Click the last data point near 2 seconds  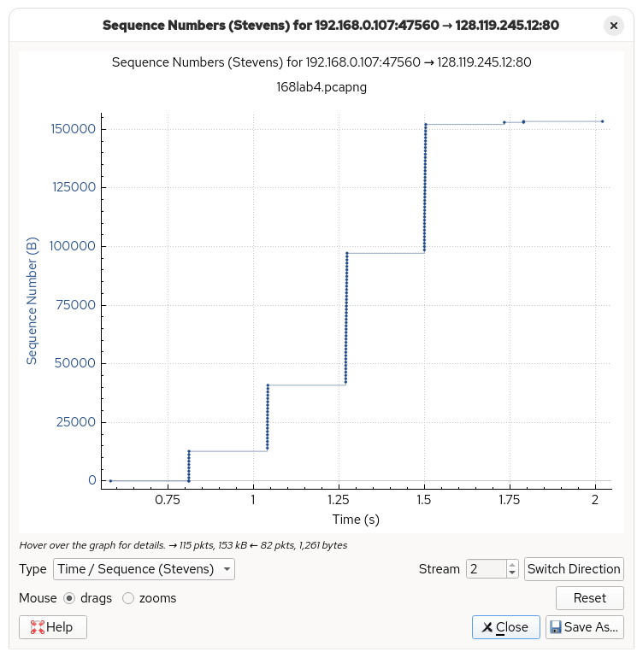(x=602, y=121)
